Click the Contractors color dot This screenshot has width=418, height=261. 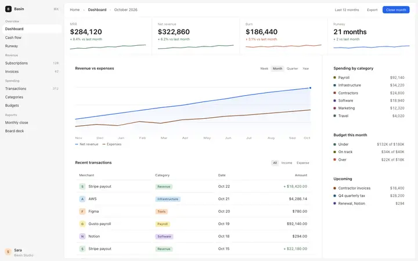pyautogui.click(x=334, y=93)
